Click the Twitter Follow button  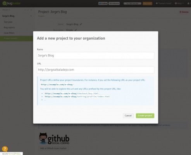click(103, 3)
